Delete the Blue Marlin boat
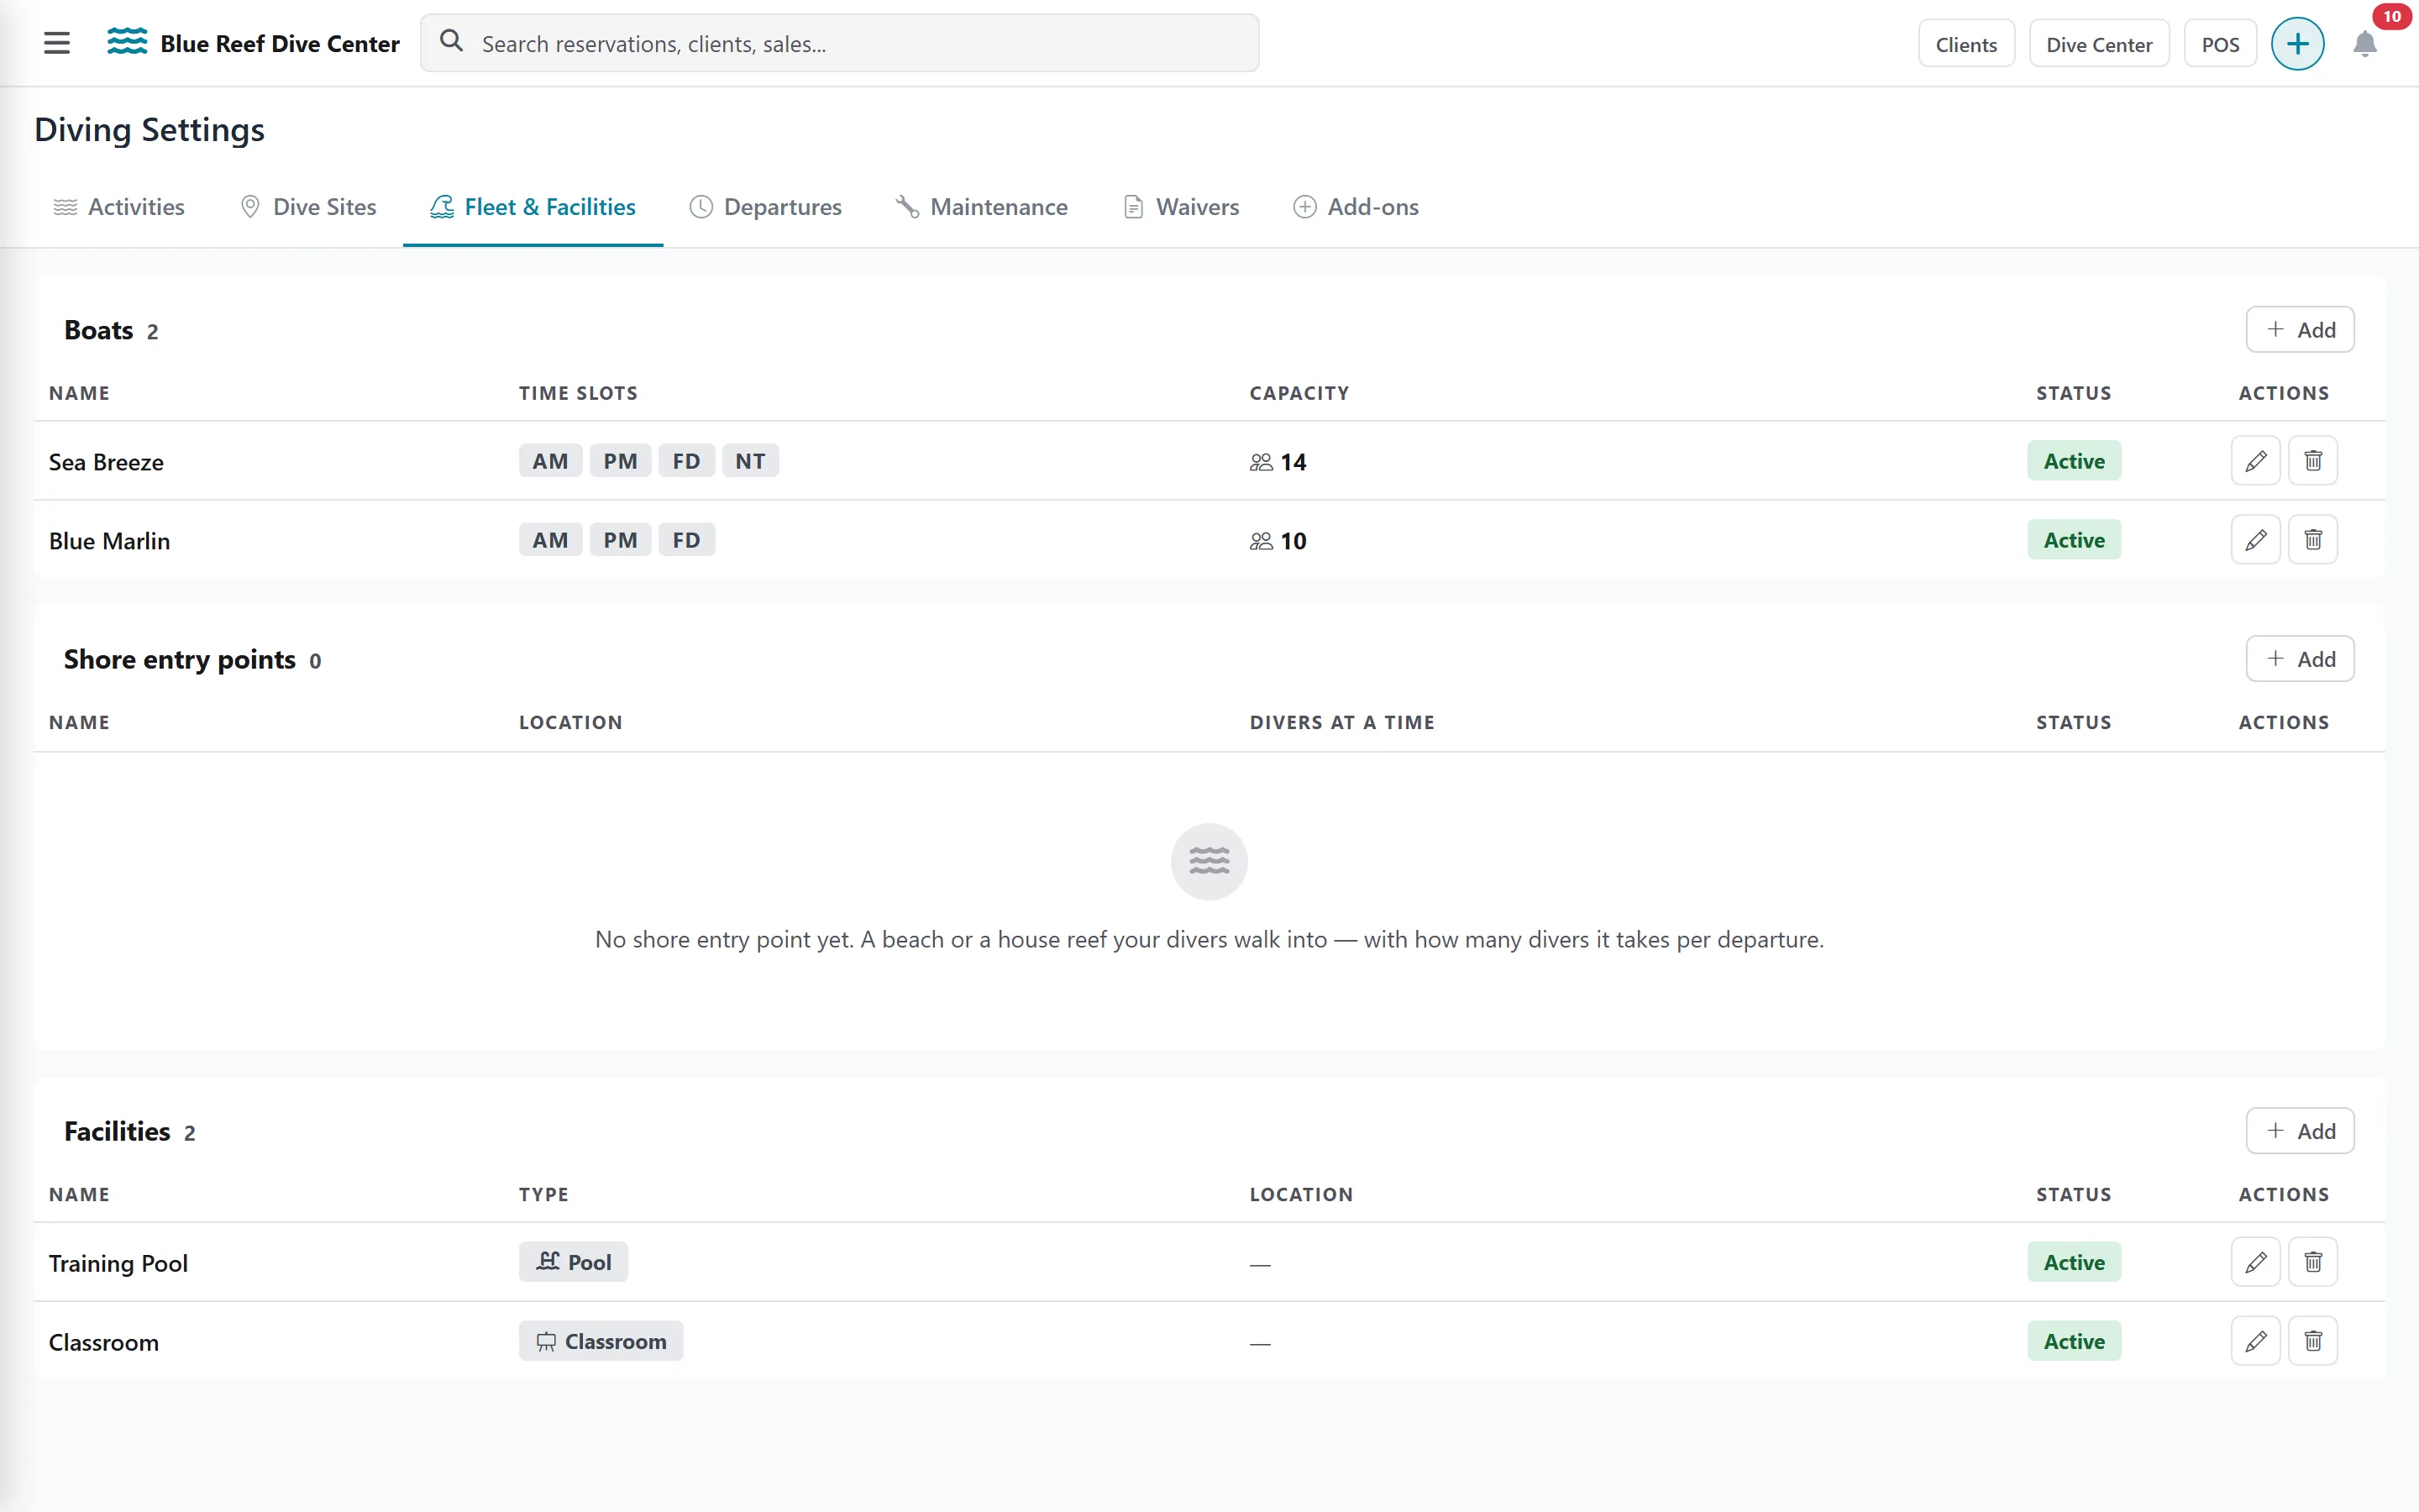The width and height of the screenshot is (2419, 1512). (x=2312, y=540)
